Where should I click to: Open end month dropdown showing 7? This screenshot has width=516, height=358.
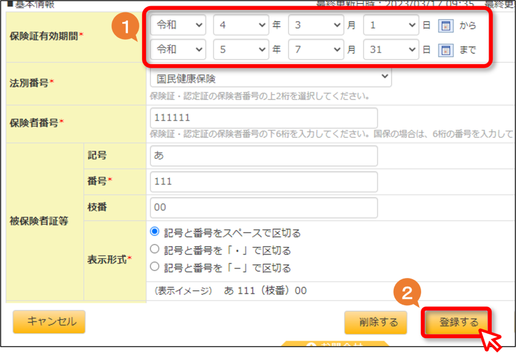tap(316, 50)
